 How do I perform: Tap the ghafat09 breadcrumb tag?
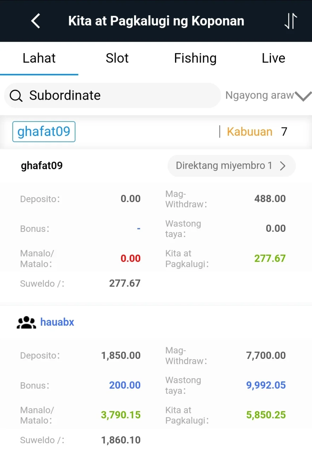coord(44,132)
